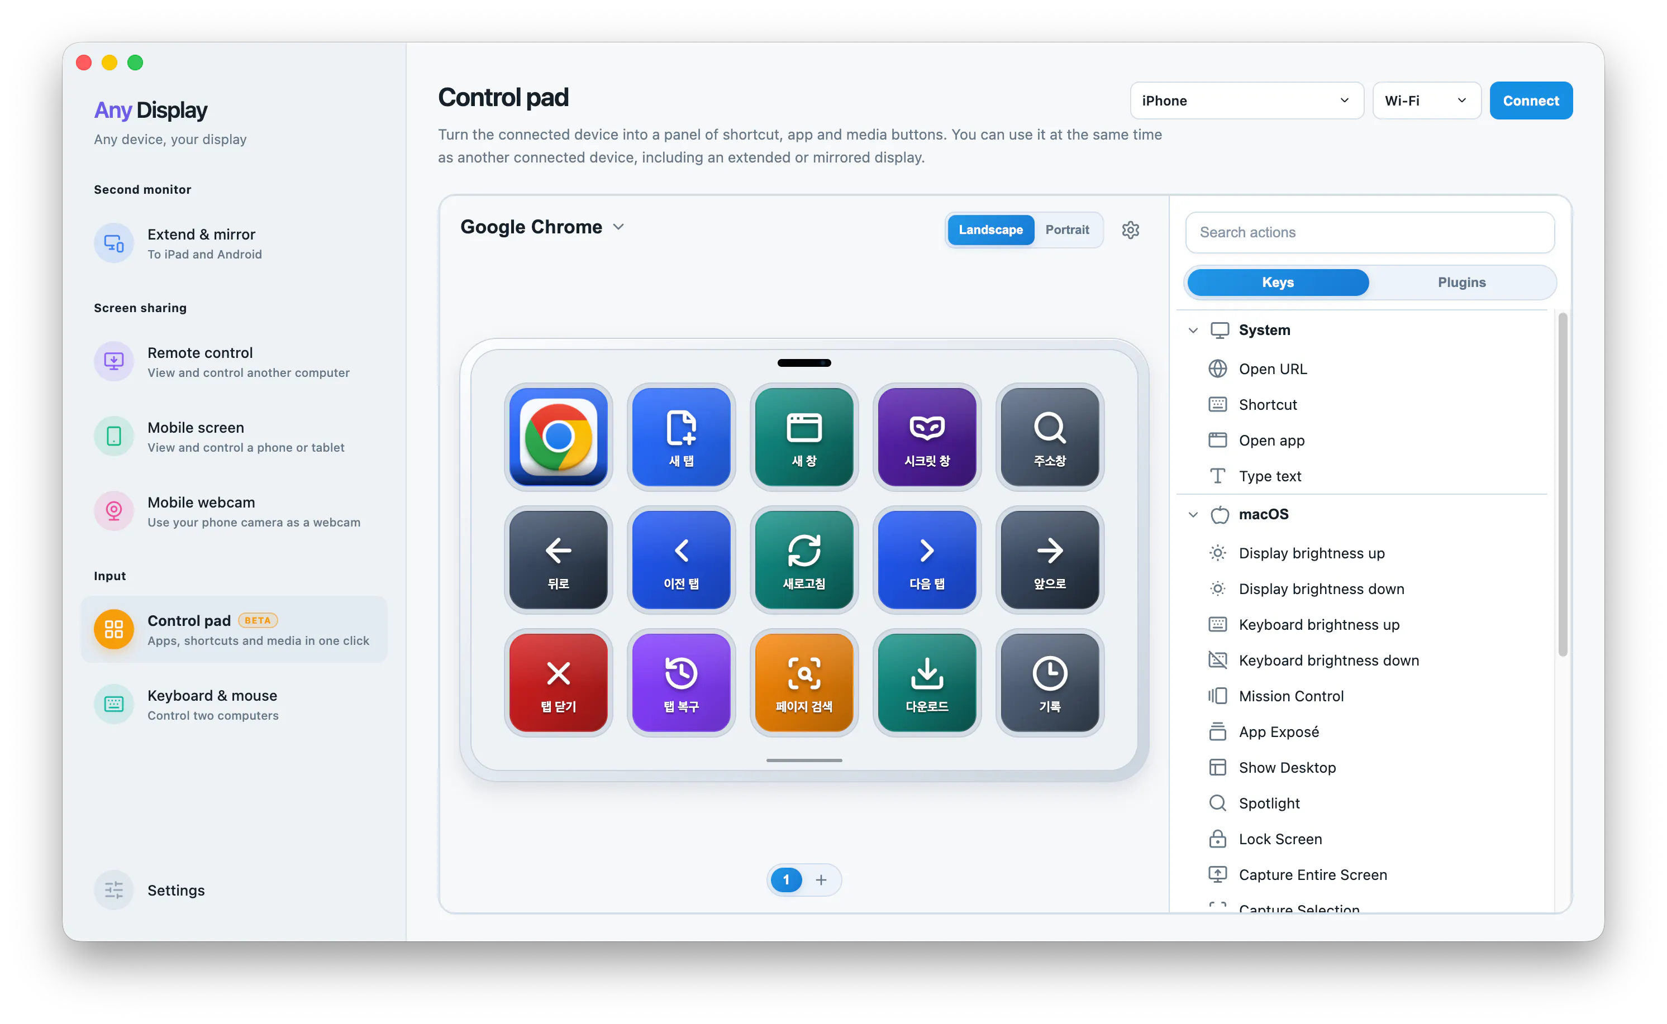Tap the 다운로드 downloads key

(x=926, y=682)
